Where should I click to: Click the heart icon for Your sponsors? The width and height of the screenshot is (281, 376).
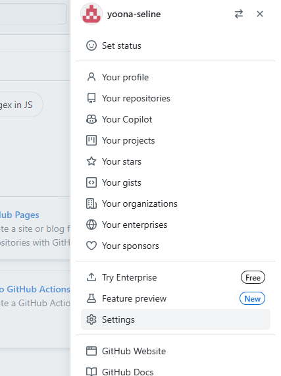pos(91,246)
